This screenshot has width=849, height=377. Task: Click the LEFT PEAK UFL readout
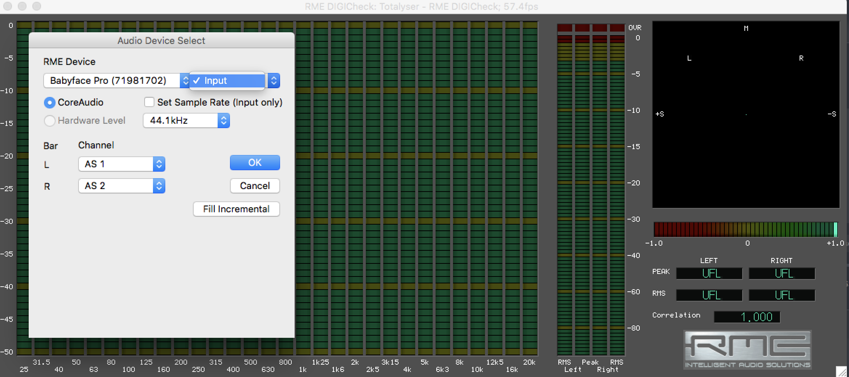(709, 273)
